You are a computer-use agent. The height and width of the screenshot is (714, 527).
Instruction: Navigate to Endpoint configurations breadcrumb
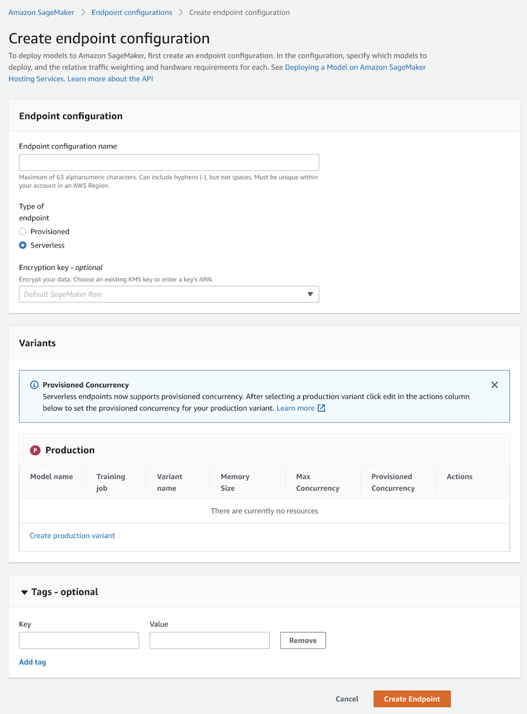132,12
